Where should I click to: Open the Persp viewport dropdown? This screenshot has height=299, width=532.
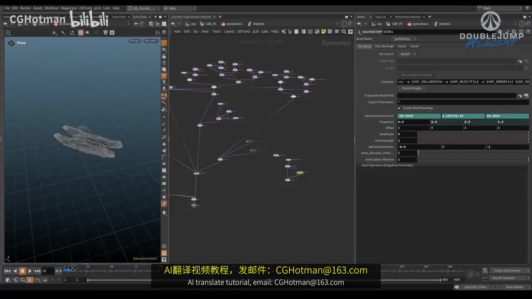click(135, 41)
